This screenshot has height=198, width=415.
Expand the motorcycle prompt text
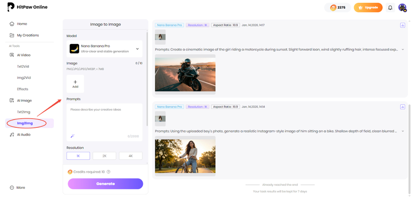(402, 49)
